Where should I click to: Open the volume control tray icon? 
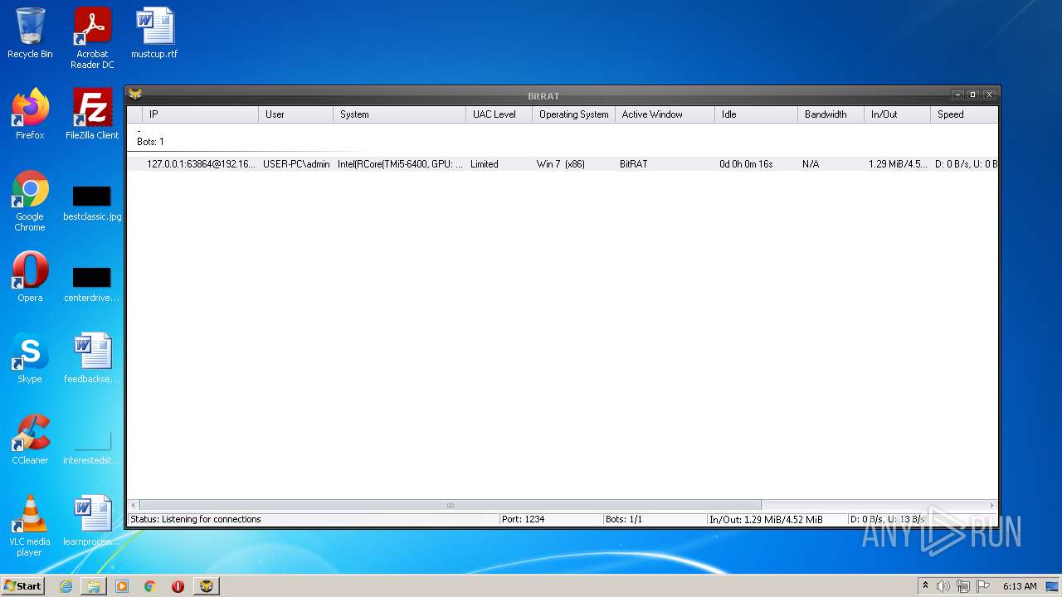[x=943, y=586]
